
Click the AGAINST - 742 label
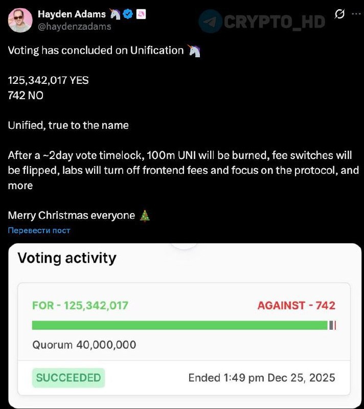pyautogui.click(x=297, y=305)
